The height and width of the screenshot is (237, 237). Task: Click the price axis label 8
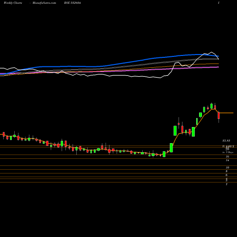point(227,171)
